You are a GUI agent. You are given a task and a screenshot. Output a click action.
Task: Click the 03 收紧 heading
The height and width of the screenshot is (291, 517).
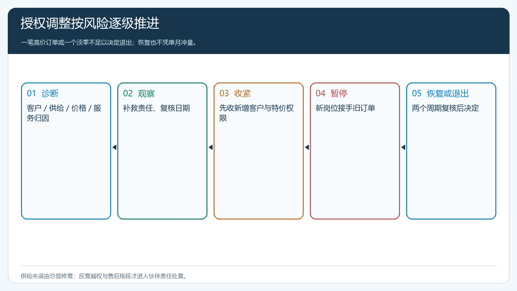coord(235,93)
